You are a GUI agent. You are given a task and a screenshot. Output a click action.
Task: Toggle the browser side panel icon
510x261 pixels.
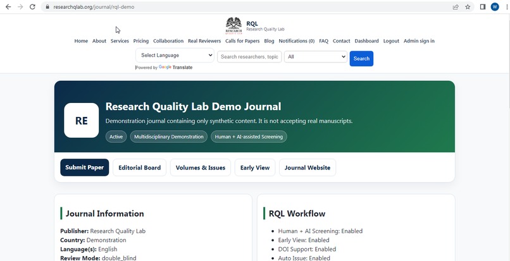pyautogui.click(x=483, y=7)
